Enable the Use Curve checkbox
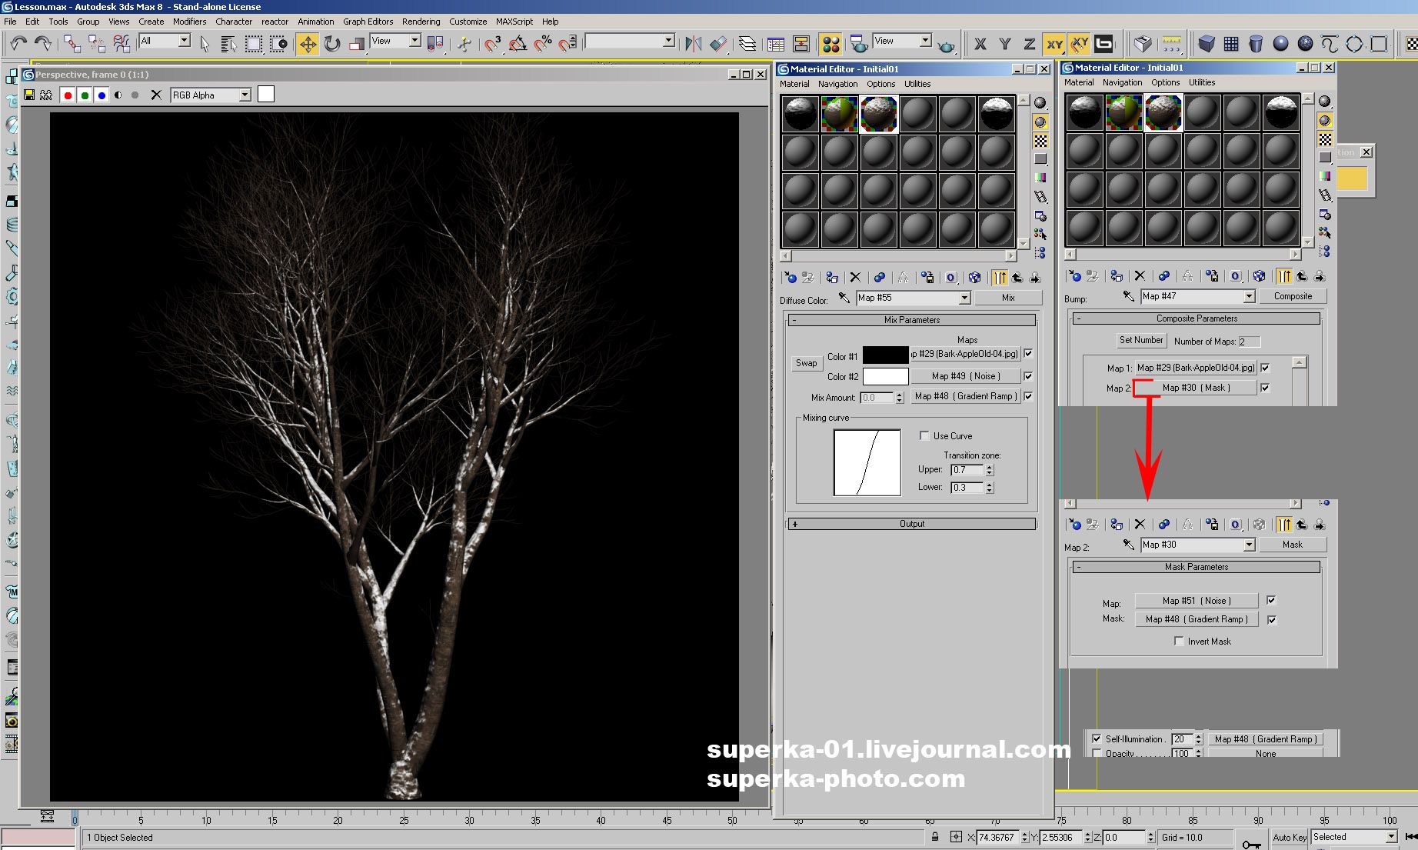1418x850 pixels. [924, 435]
